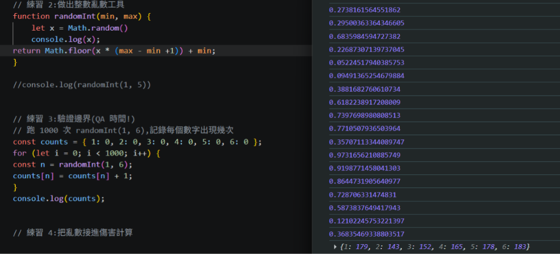
Task: Click the comment '// 練習 4:把亂數接進傷害計算'
Action: (73, 233)
